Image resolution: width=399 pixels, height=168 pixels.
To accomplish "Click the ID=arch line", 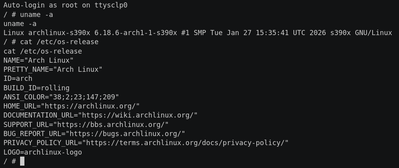I will pos(18,78).
